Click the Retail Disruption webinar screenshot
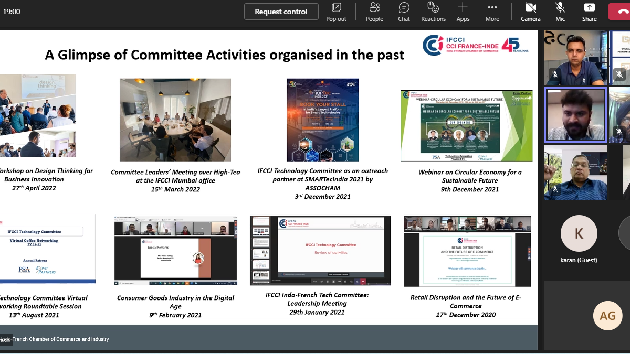Screen dimensions: 630x354 [467, 251]
